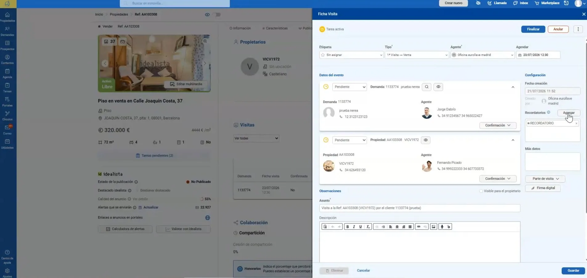Click the Crear nuevo button
The width and height of the screenshot is (587, 278).
click(x=453, y=3)
